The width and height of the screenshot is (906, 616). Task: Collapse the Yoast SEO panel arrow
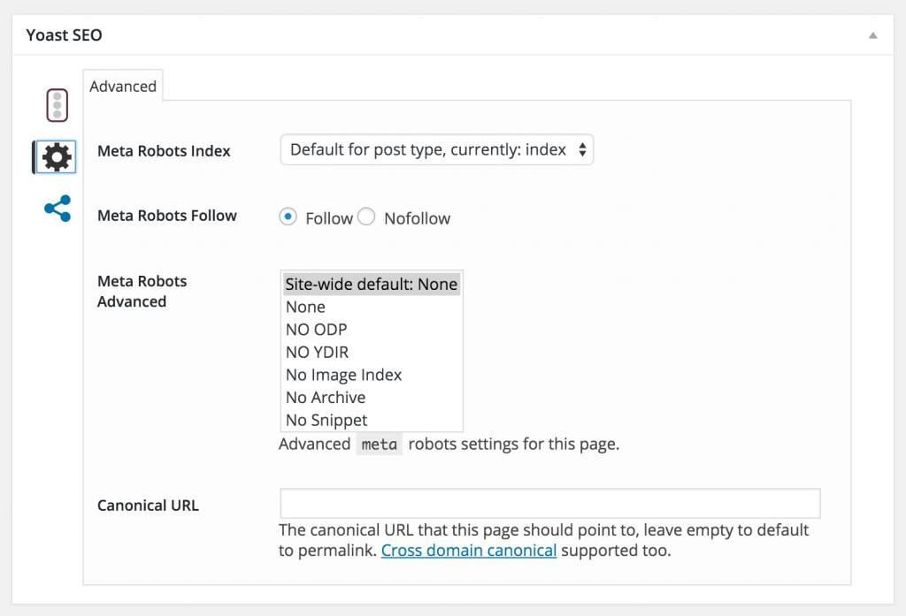pyautogui.click(x=872, y=35)
